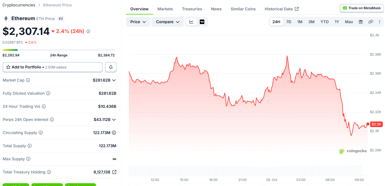Open the Overview tab

(139, 9)
